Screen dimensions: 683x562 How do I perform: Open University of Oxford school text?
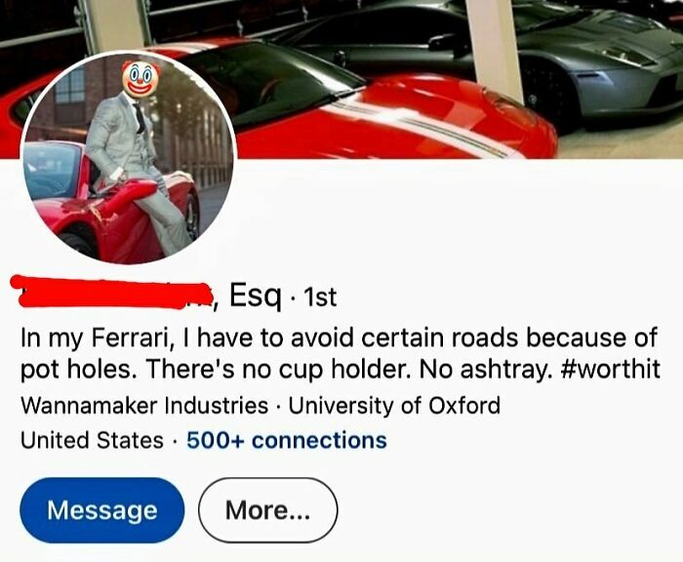click(x=394, y=406)
